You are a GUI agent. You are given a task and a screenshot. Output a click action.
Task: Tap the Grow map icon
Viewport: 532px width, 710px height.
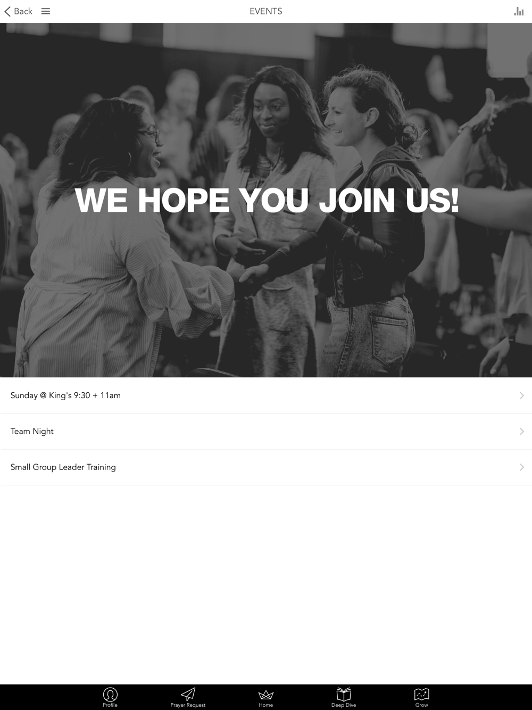click(x=421, y=694)
